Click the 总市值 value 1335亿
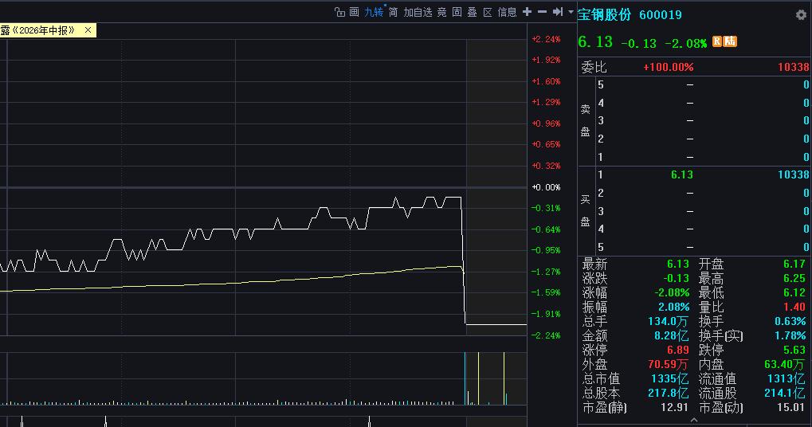812x427 pixels. click(x=669, y=379)
